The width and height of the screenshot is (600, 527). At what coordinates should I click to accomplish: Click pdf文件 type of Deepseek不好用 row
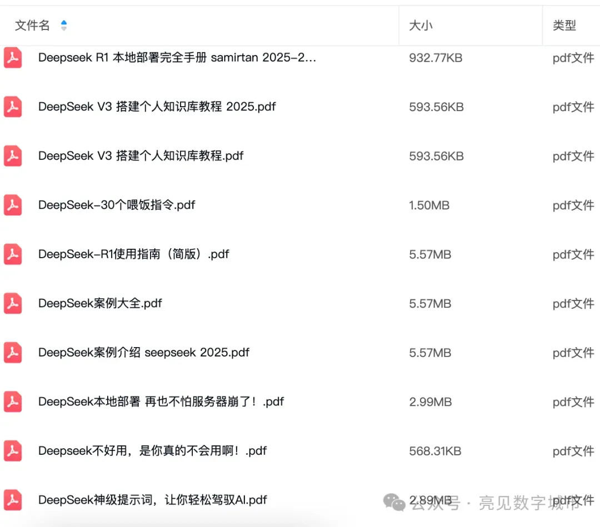point(573,451)
